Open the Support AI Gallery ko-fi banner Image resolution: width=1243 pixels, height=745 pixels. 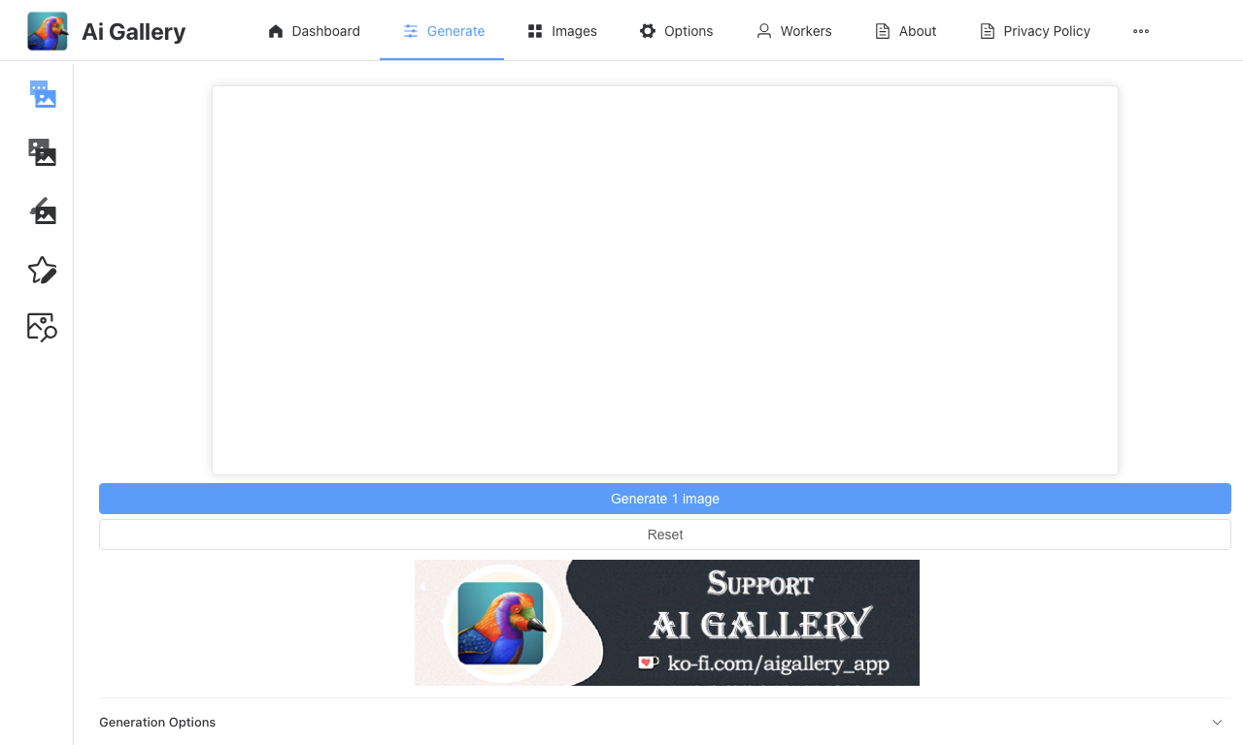[667, 623]
